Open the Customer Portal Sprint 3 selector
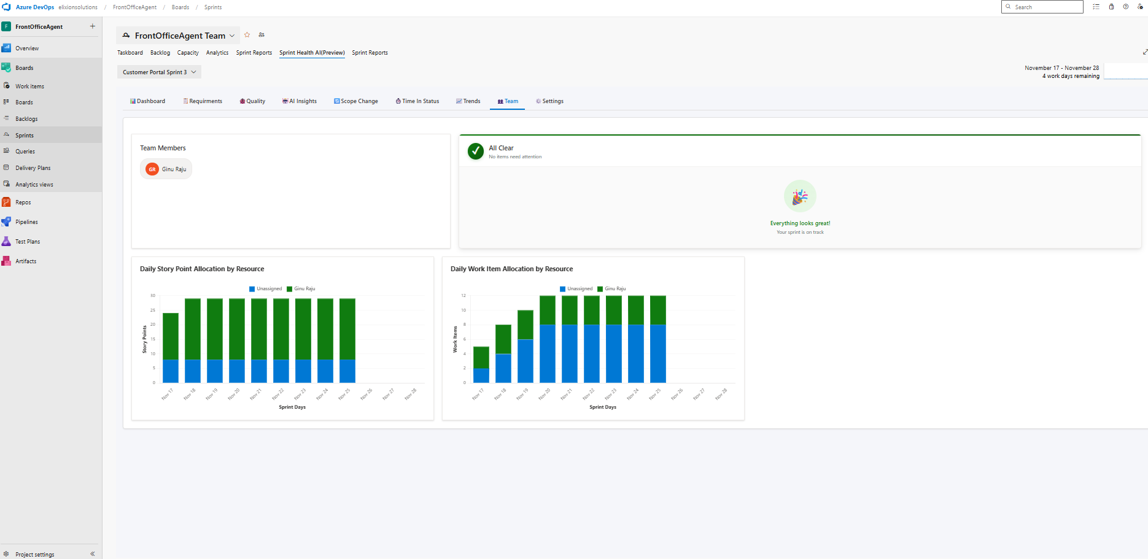Screen dimensions: 1148x559 pyautogui.click(x=159, y=72)
